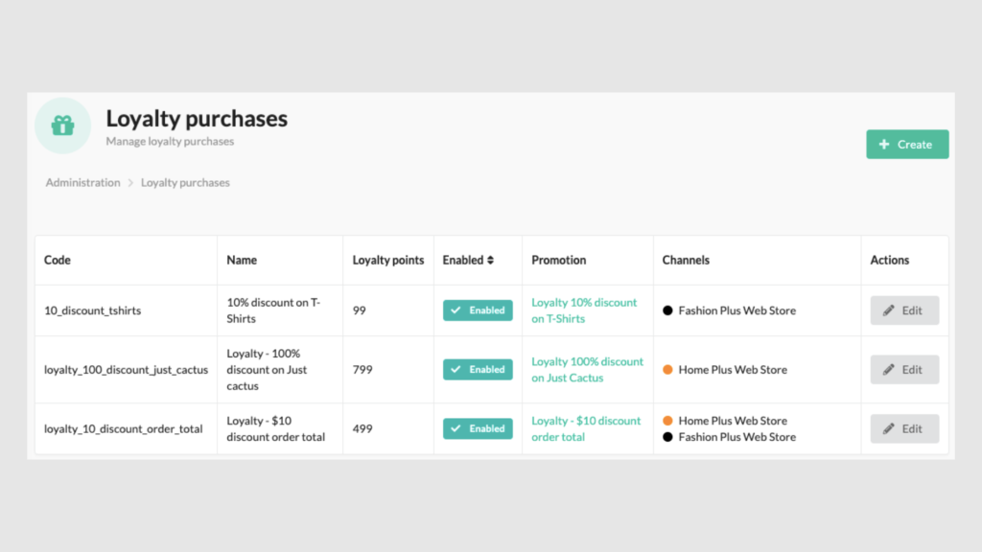Open the Administration breadcrumb link
This screenshot has width=982, height=552.
click(82, 182)
